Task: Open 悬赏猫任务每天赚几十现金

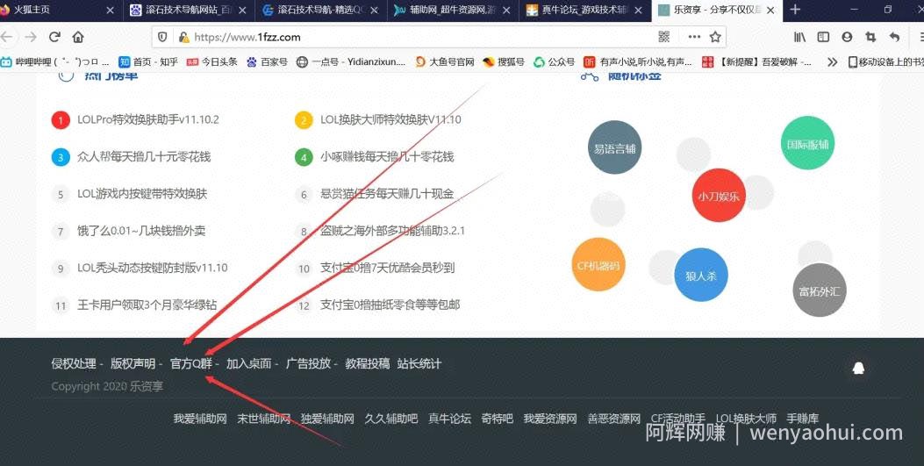Action: coord(387,194)
